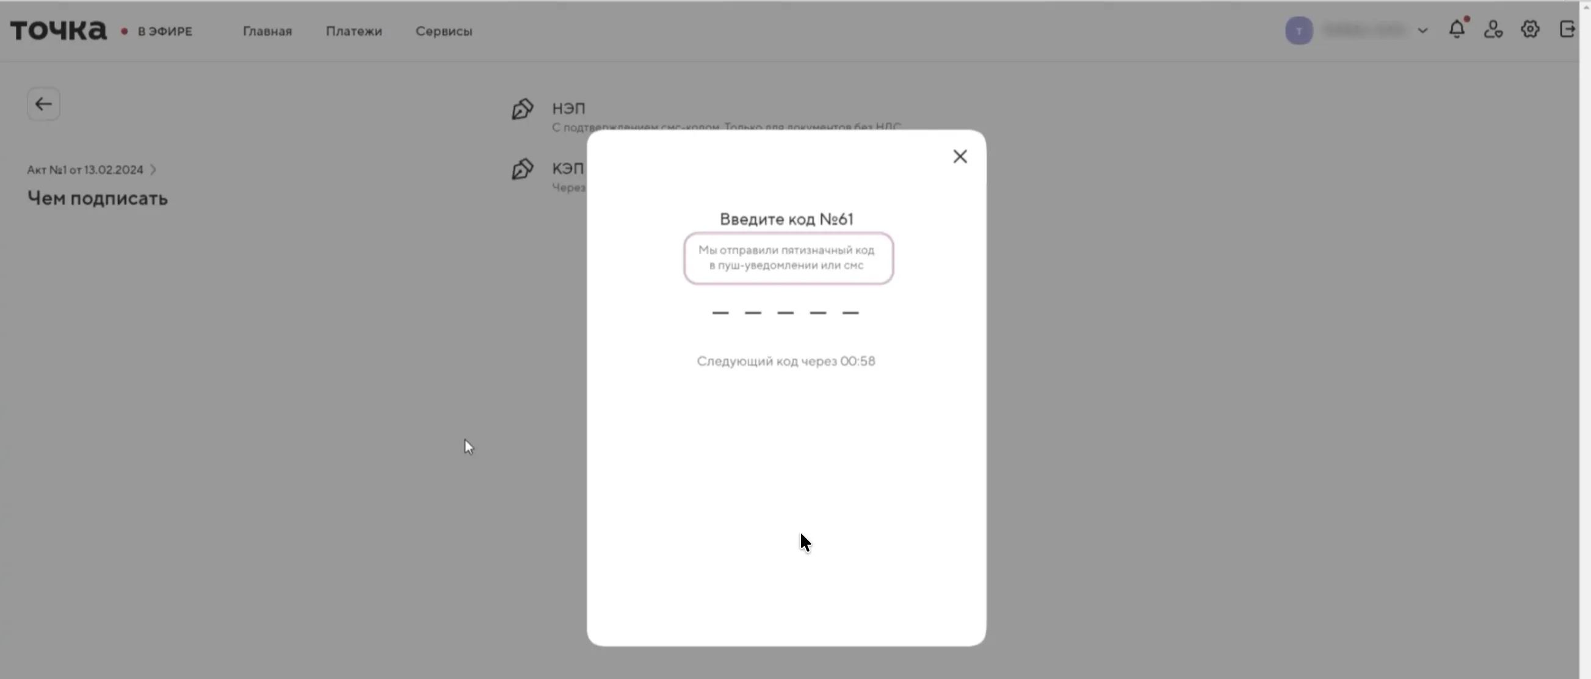Open Акт №1 от 13.02.2024 link
Screen dimensions: 1591x679
[85, 170]
